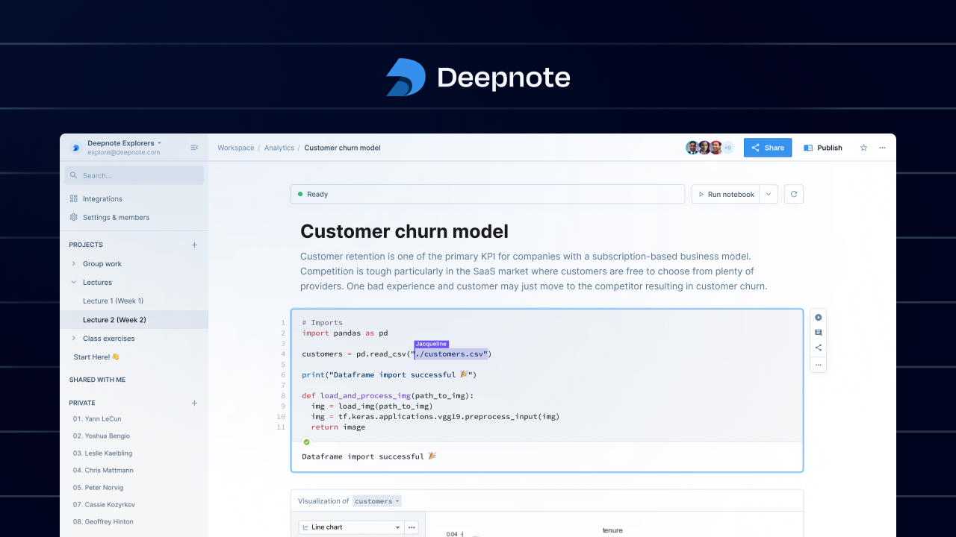Show the +9 collaborator avatars

(727, 148)
